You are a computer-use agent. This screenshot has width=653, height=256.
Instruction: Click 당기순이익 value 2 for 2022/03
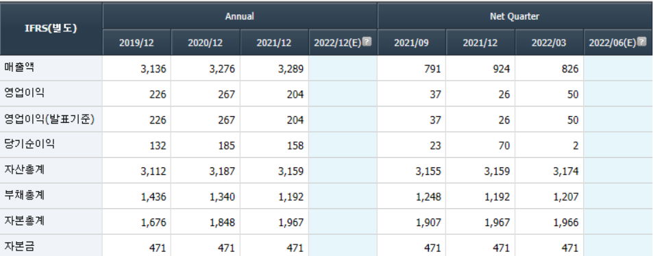576,146
